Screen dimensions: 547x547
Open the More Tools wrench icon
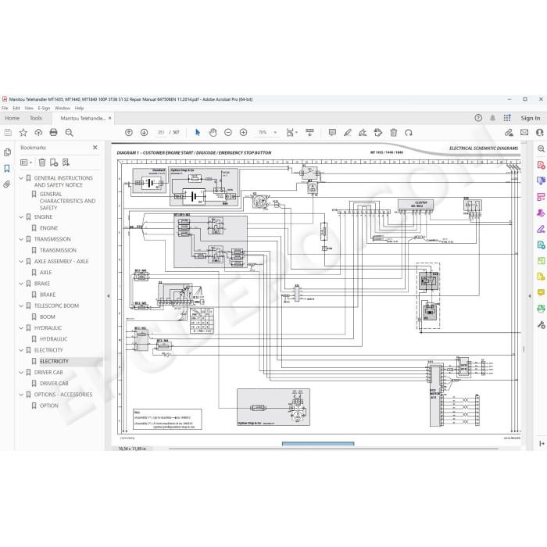click(541, 325)
